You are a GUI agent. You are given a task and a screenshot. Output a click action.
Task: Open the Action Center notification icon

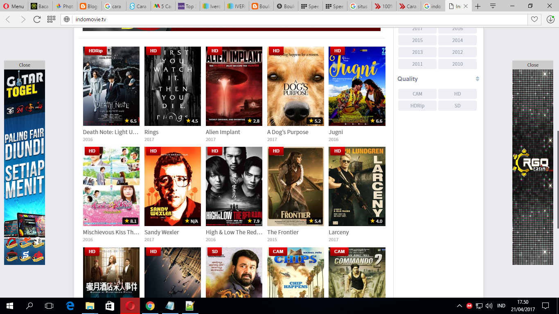(x=545, y=305)
